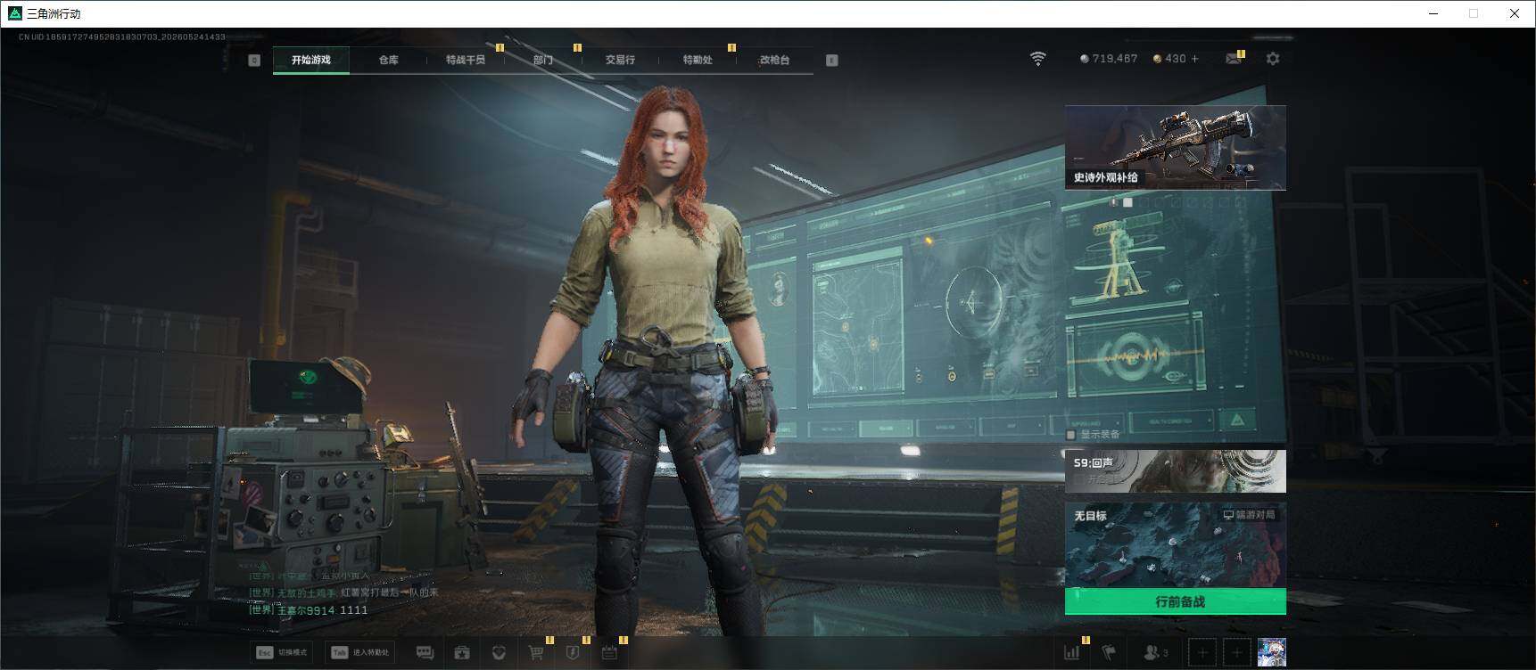Open the 仓库 tab

click(x=388, y=60)
